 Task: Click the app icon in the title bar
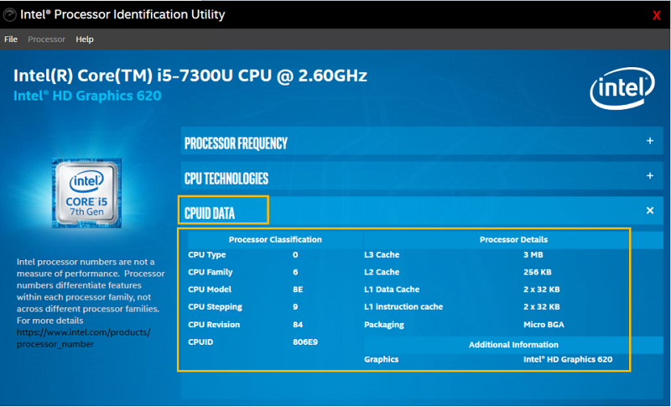pyautogui.click(x=10, y=15)
